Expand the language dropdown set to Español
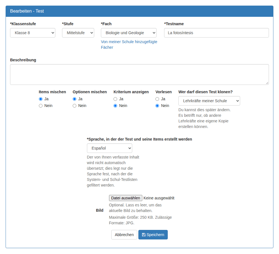 coord(109,148)
